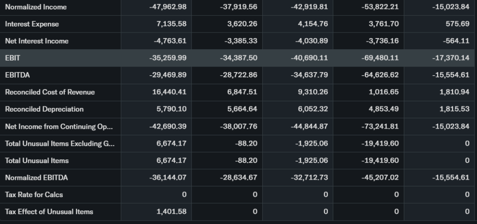
Task: Select the Reconciled Cost of Revenue label
Action: [50, 92]
